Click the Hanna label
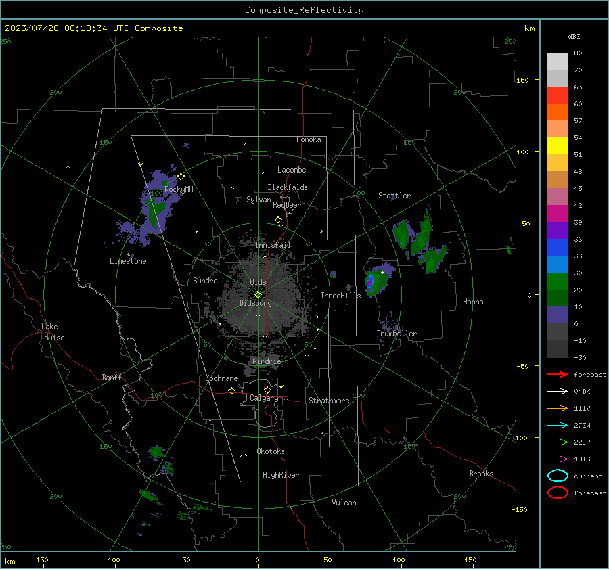 point(473,302)
